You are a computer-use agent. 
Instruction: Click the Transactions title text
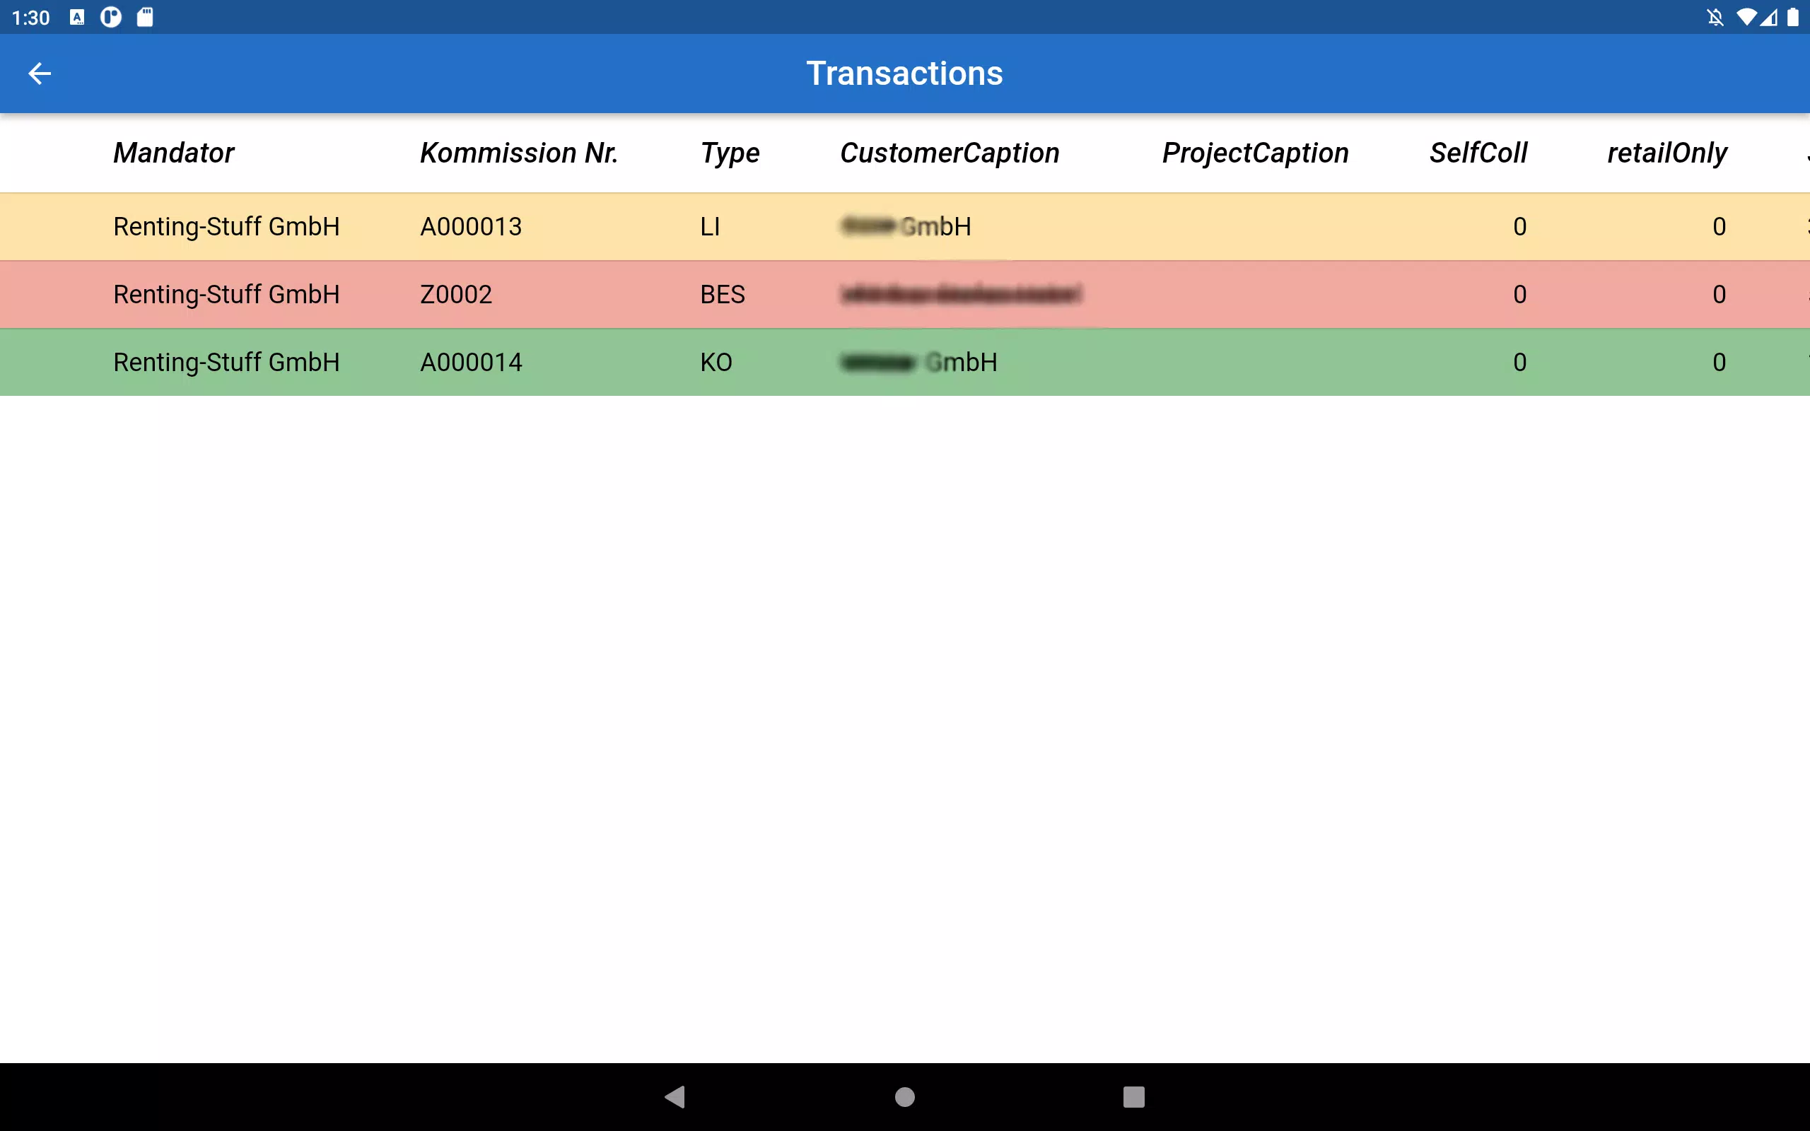click(x=904, y=74)
